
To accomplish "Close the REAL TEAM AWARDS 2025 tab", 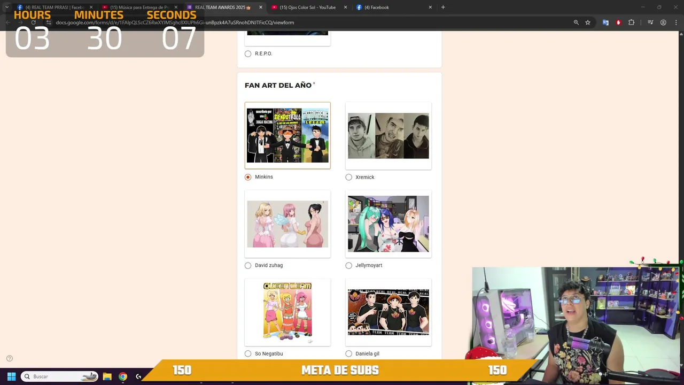I will pyautogui.click(x=261, y=7).
